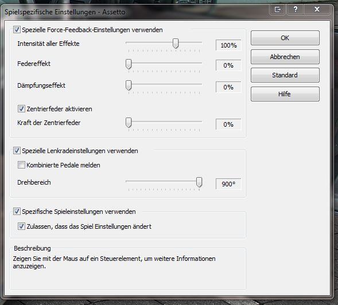Click the OK button
The height and width of the screenshot is (305, 338).
click(285, 38)
